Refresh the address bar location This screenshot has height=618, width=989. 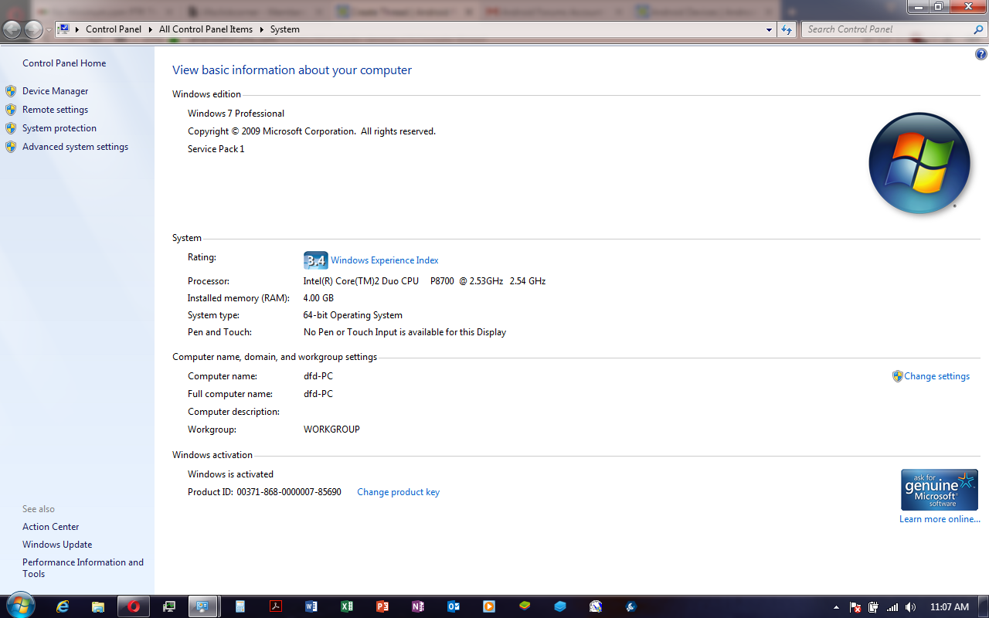click(787, 29)
